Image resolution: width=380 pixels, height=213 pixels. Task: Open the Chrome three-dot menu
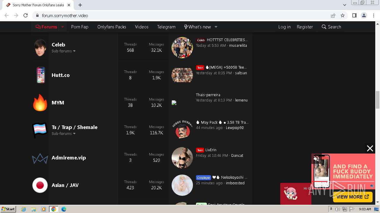[x=374, y=15]
